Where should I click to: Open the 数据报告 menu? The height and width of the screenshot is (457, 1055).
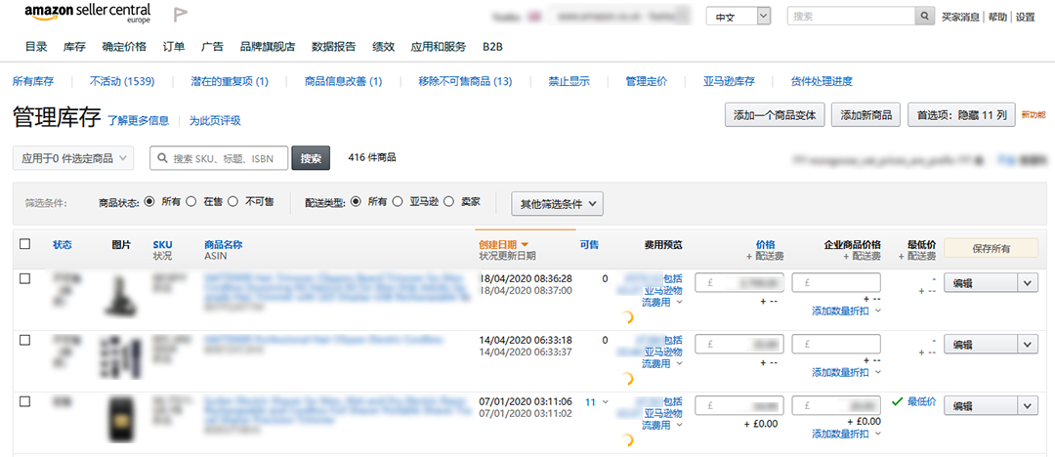(x=333, y=46)
